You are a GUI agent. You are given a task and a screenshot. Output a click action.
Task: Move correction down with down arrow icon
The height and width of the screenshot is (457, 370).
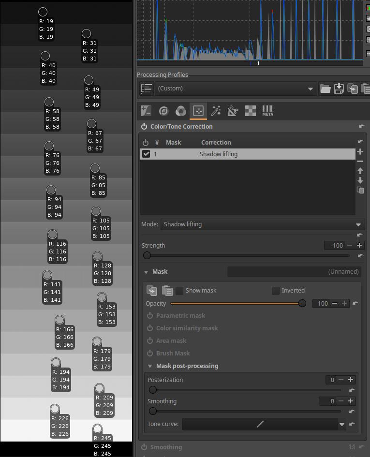click(x=360, y=180)
